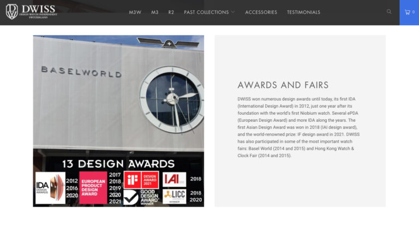
Task: Click the IDA Design Awards logo
Action: coord(50,188)
